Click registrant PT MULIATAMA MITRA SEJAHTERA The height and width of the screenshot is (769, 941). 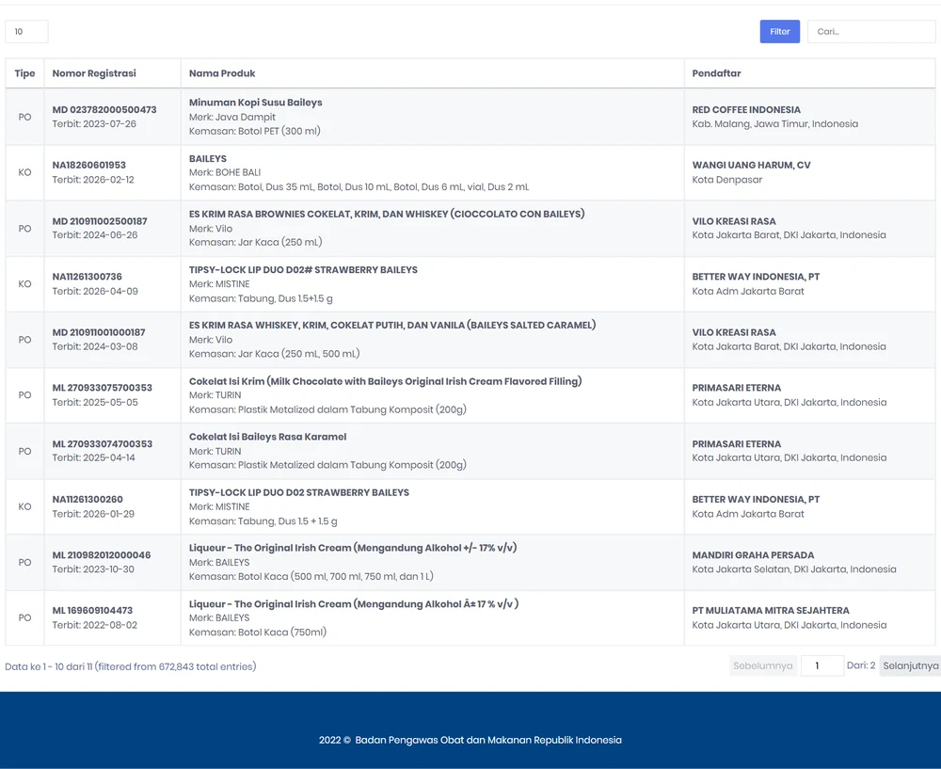pyautogui.click(x=771, y=611)
